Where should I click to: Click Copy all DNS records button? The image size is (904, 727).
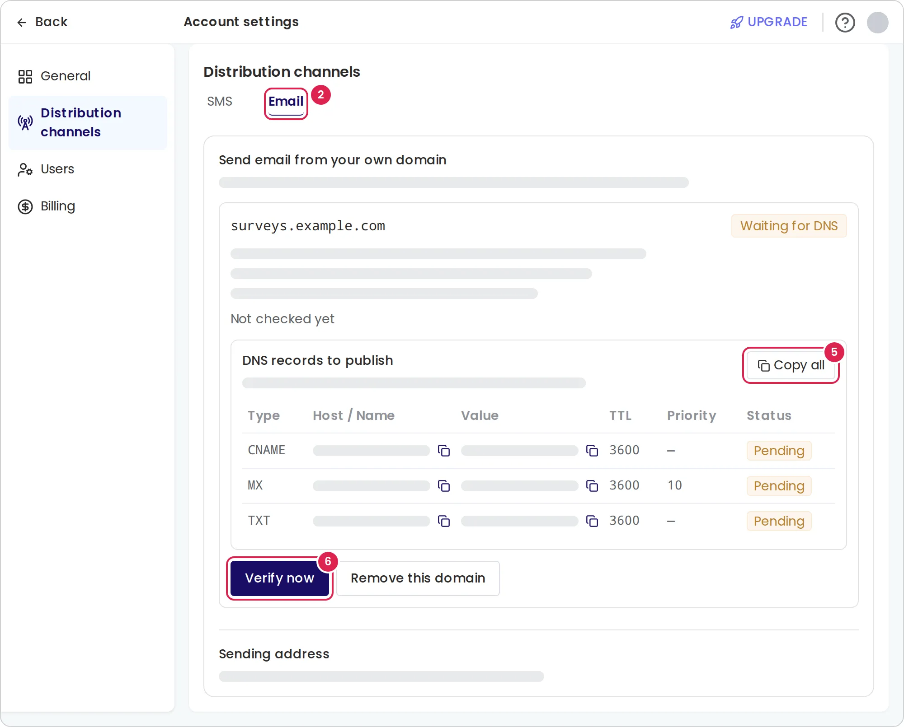click(791, 365)
